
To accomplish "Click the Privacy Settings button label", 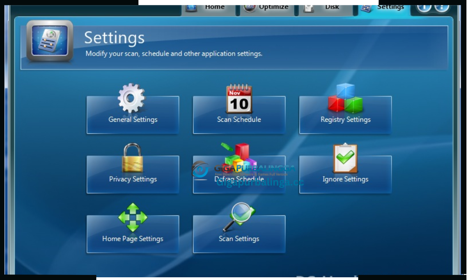I will coord(133,179).
